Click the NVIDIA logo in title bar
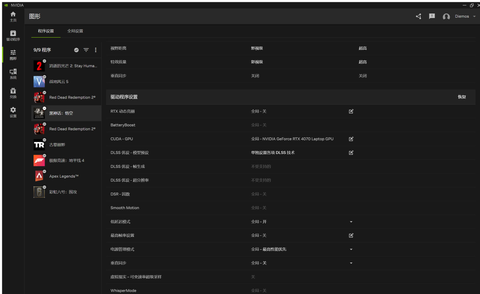The width and height of the screenshot is (480, 294). tap(6, 5)
